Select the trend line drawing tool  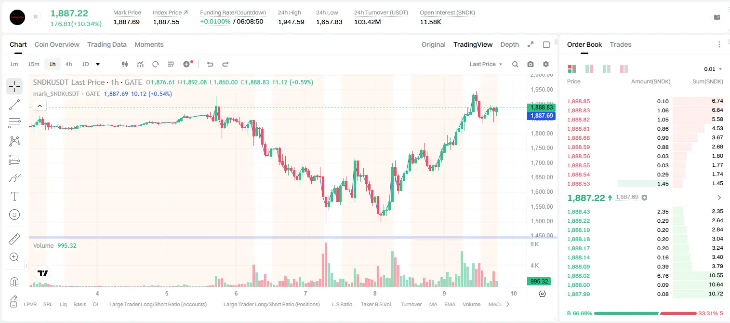(x=14, y=105)
